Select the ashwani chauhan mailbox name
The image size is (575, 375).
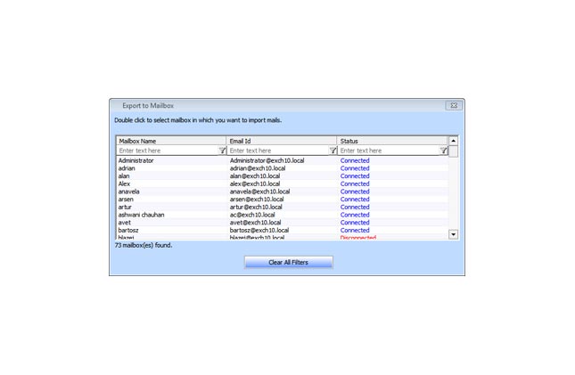[x=141, y=215]
